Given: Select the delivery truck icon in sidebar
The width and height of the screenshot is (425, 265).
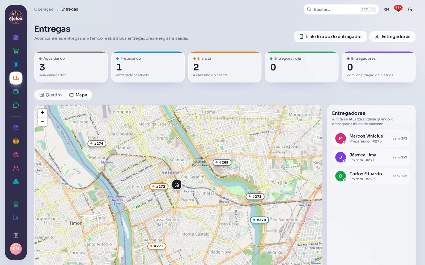Looking at the screenshot, I should click(16, 78).
